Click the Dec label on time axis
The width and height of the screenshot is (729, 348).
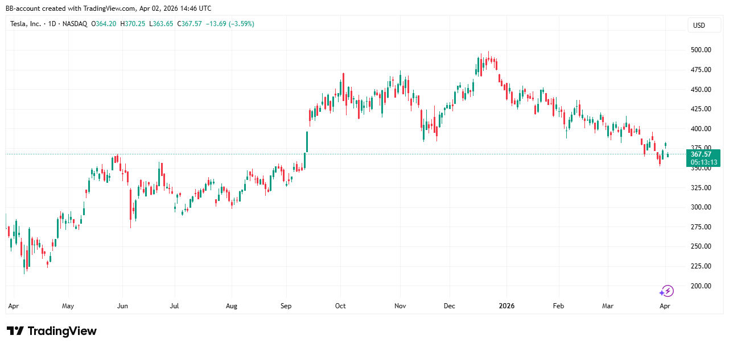click(450, 306)
